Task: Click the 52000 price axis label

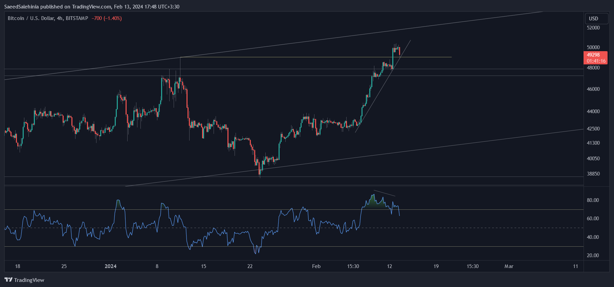Action: 593,28
